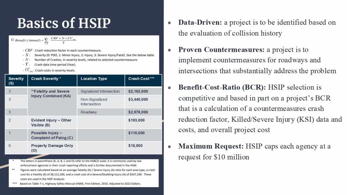Click the "Data-Driven:" bullet heading

[200, 23]
